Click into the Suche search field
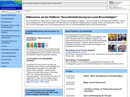The image size is (130, 97). pos(12,12)
